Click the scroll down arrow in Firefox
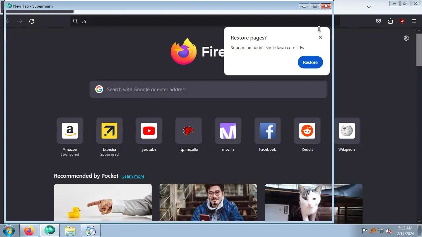422x237 pixels. tap(419, 222)
